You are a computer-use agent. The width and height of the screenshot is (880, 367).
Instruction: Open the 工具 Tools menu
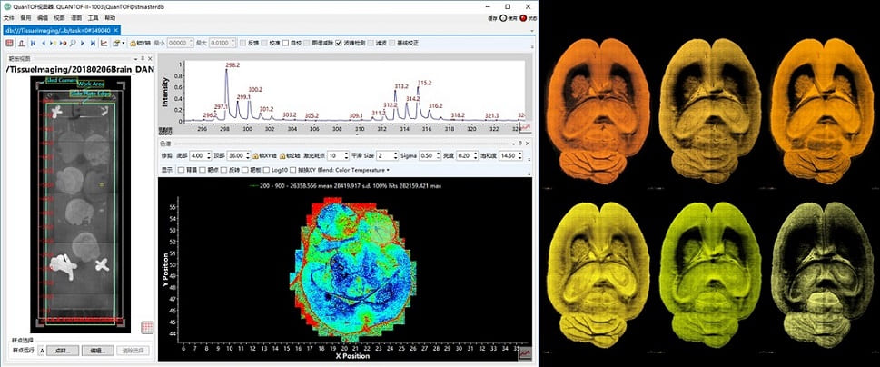94,18
